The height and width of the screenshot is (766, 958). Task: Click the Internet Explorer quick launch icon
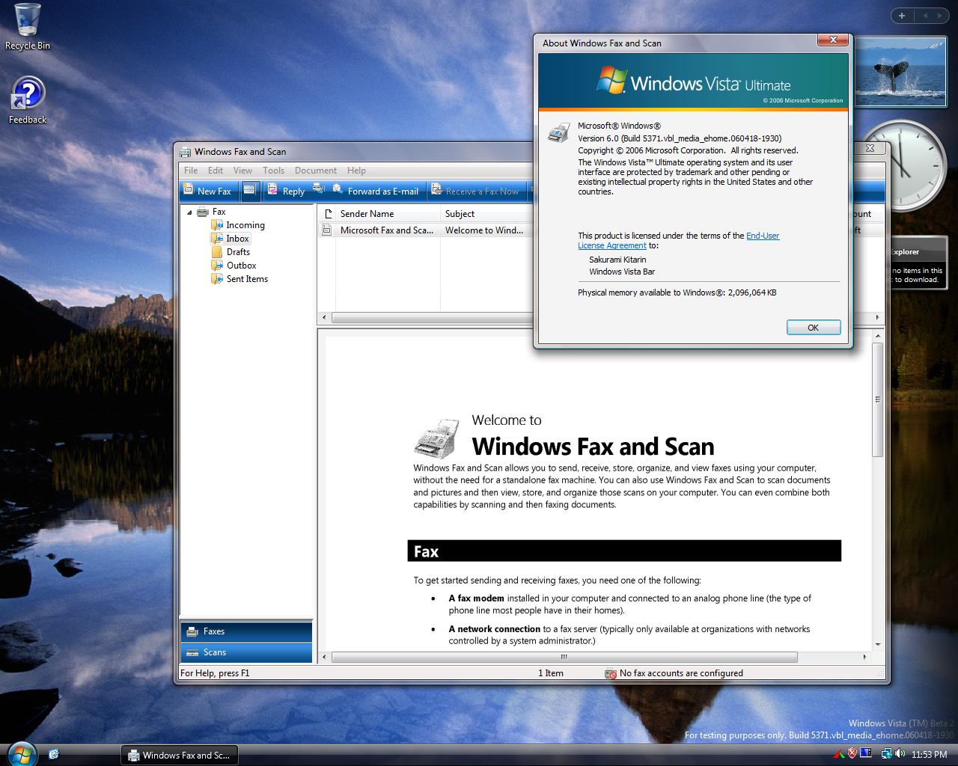(54, 755)
